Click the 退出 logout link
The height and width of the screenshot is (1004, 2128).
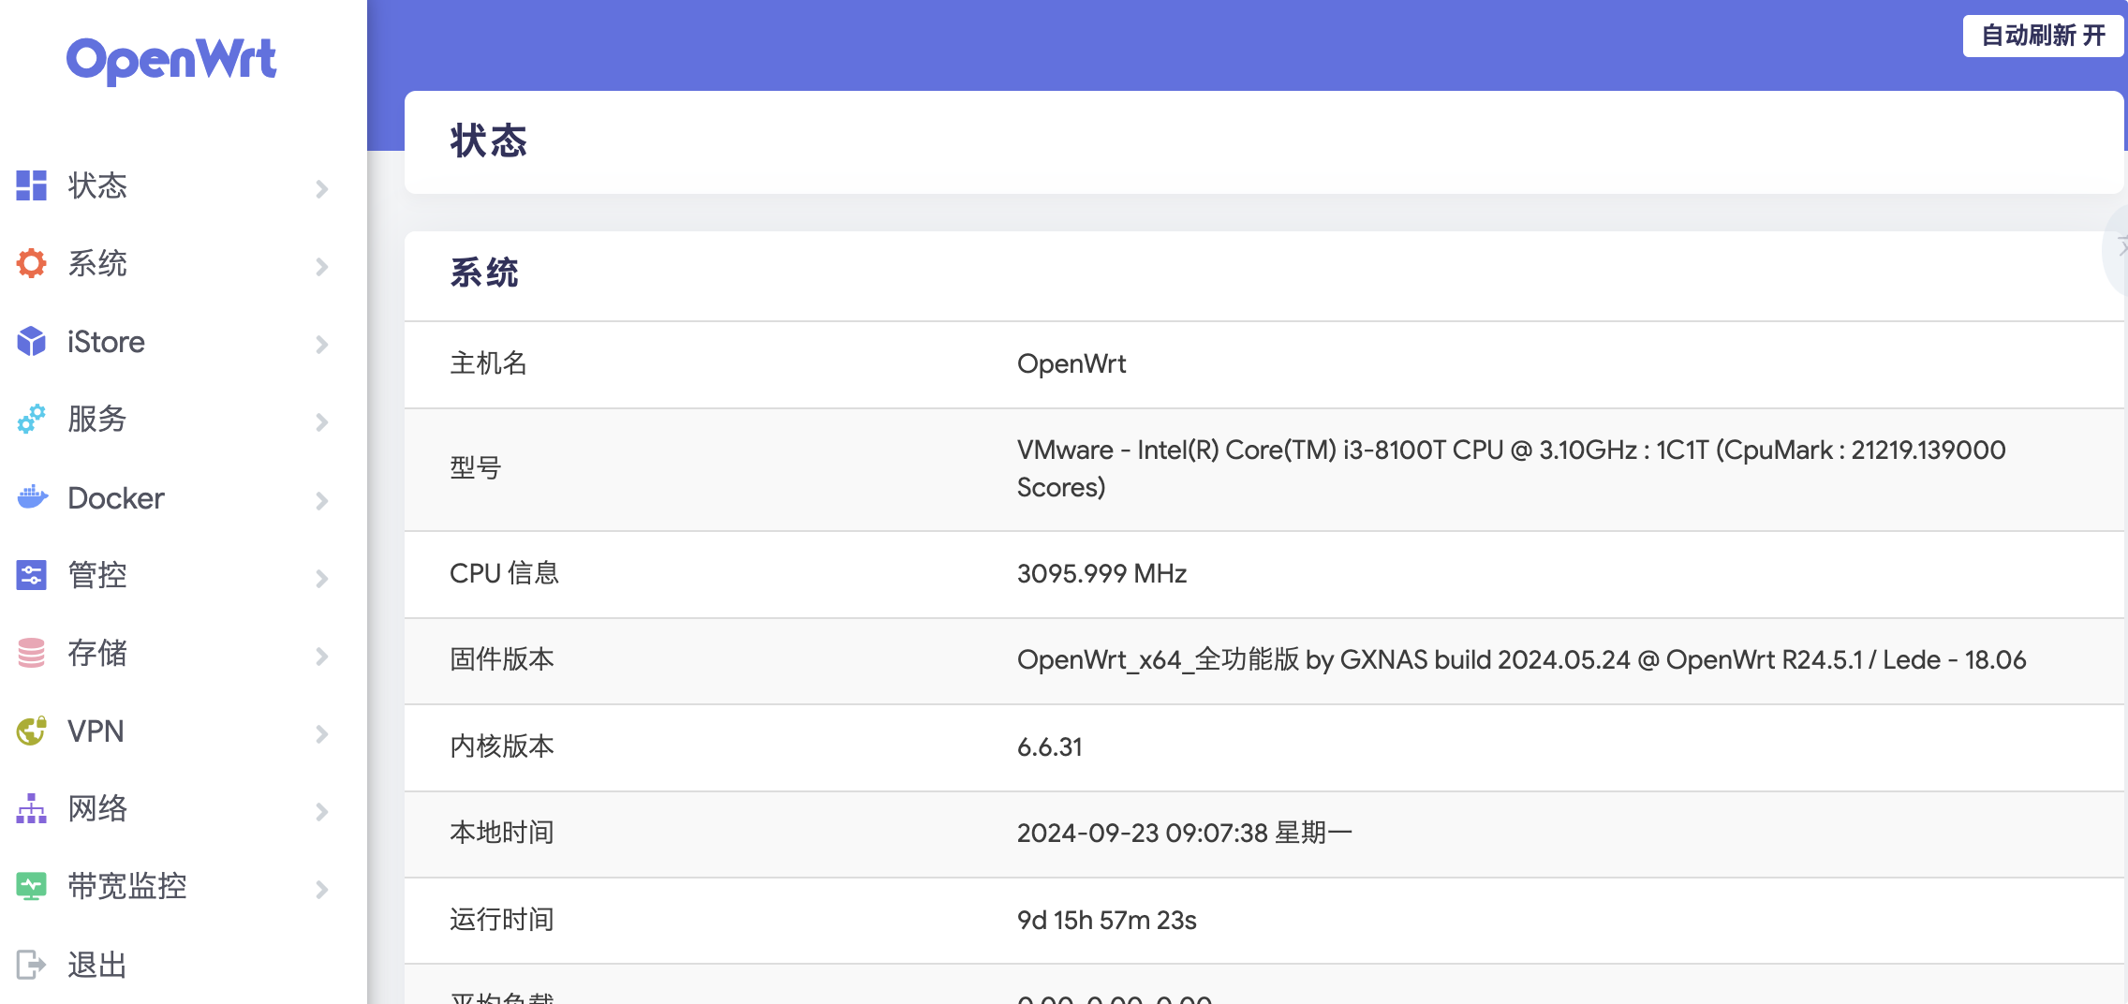click(97, 964)
